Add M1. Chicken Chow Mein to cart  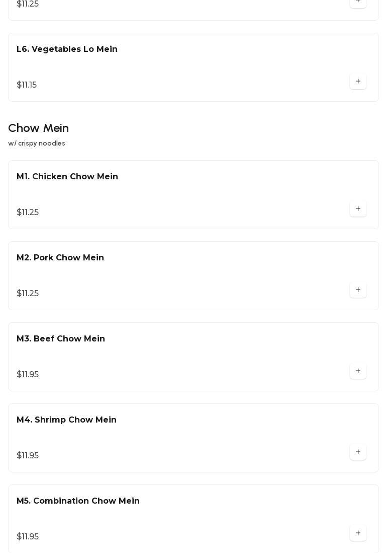click(x=358, y=209)
